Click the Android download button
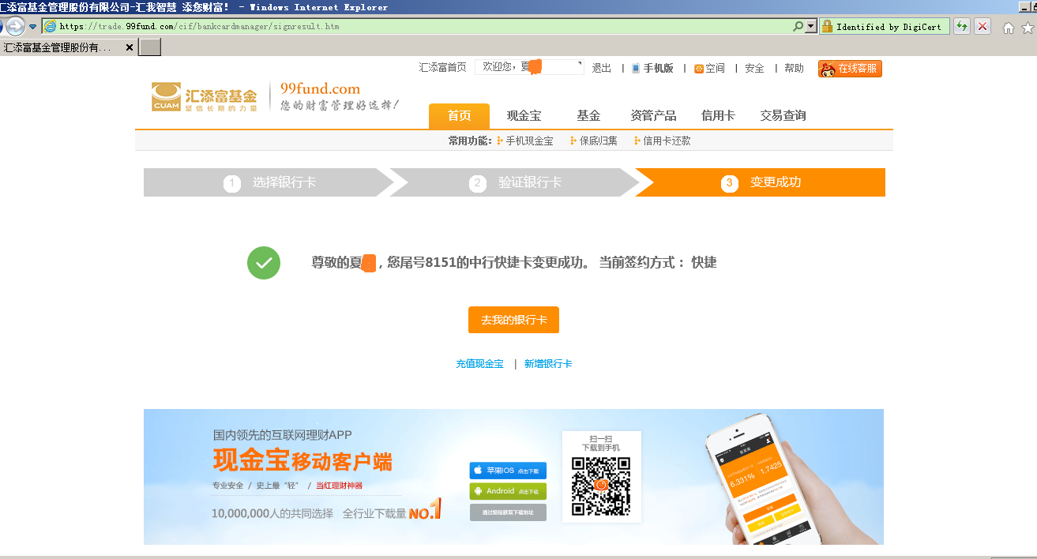 (x=508, y=491)
